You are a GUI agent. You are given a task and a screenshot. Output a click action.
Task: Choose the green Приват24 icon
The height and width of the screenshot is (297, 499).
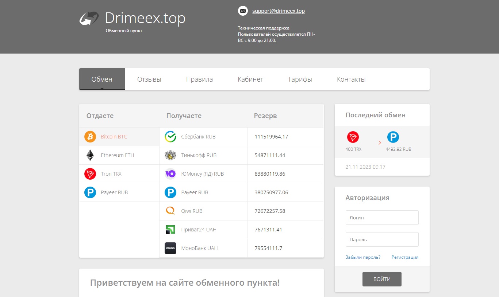(x=170, y=230)
